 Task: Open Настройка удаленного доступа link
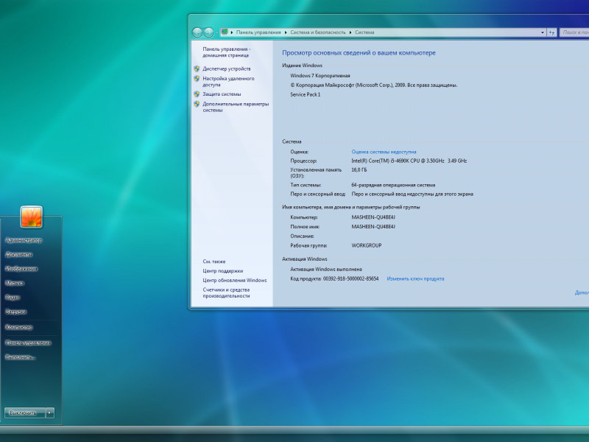click(x=228, y=82)
